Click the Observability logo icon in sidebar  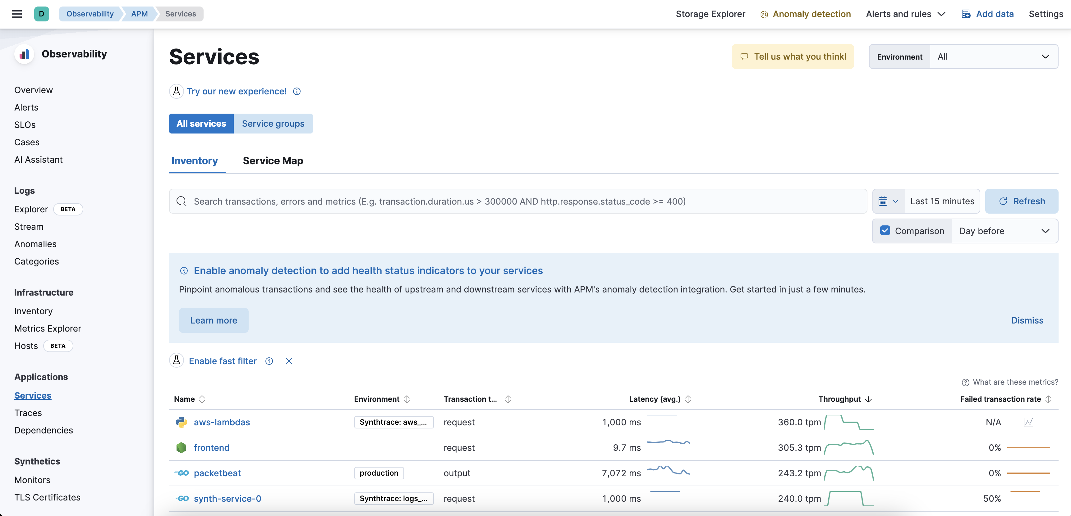pyautogui.click(x=24, y=54)
